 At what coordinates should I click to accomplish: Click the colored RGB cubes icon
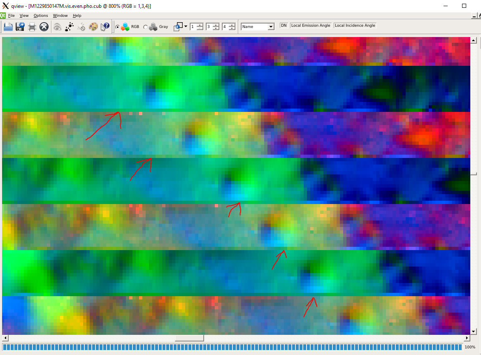coord(125,27)
